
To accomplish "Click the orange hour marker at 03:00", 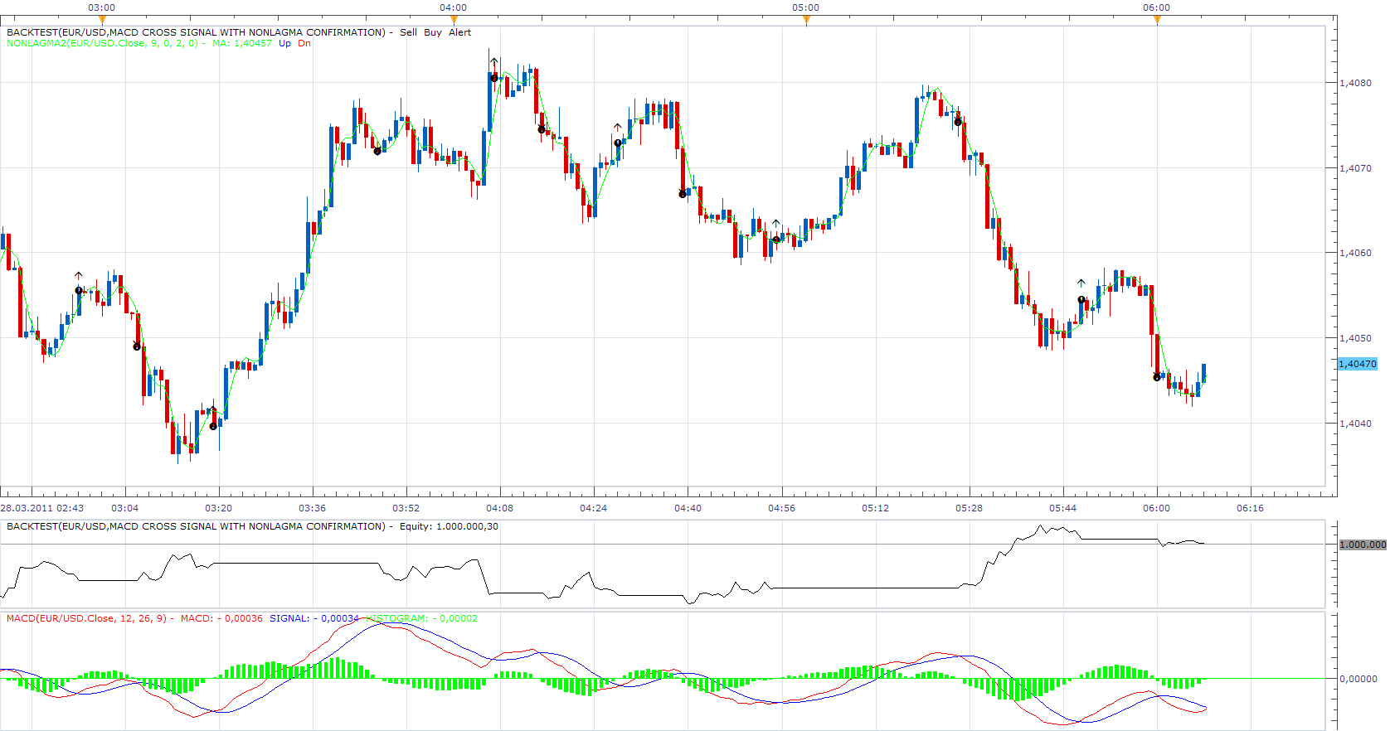I will coord(102,20).
